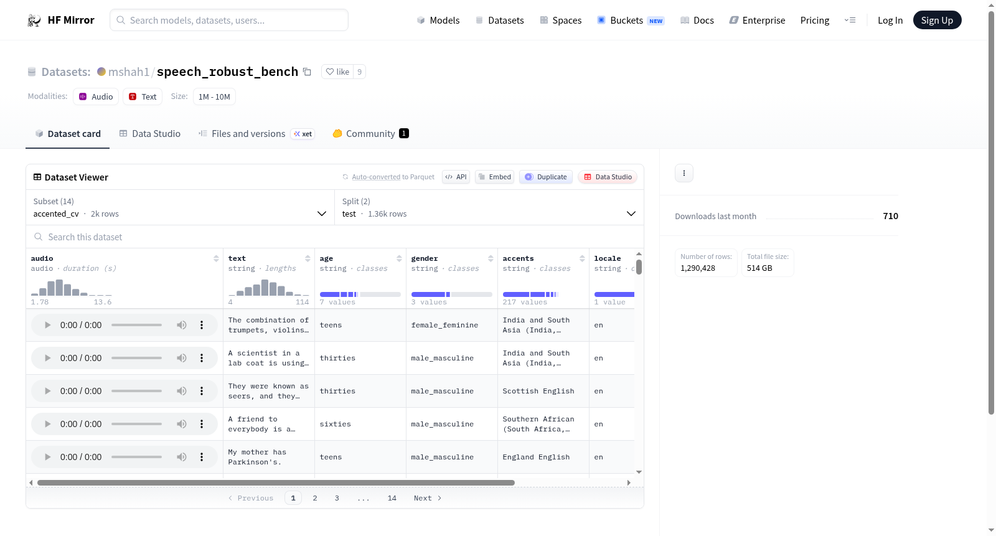Open Buckets in the top navigation

(x=631, y=20)
